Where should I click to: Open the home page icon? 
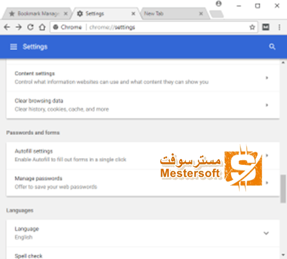pos(42,27)
